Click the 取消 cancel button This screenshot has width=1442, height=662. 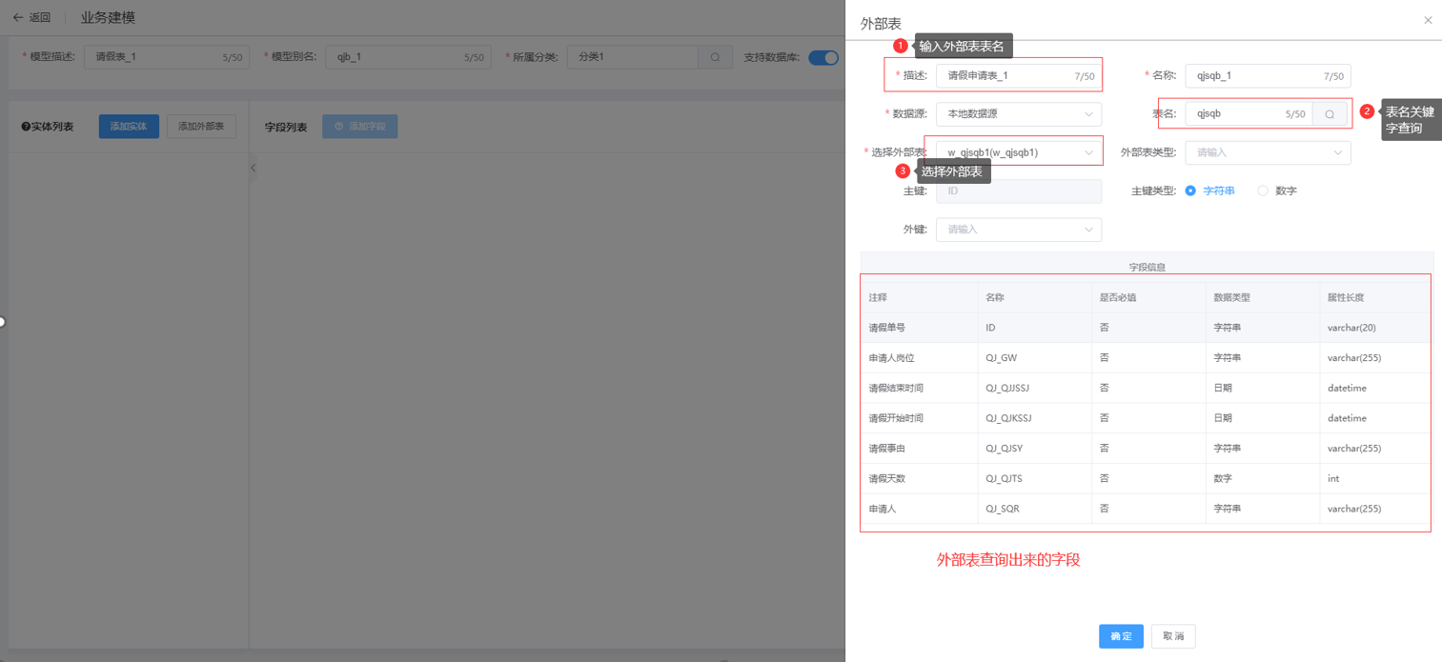click(1172, 636)
